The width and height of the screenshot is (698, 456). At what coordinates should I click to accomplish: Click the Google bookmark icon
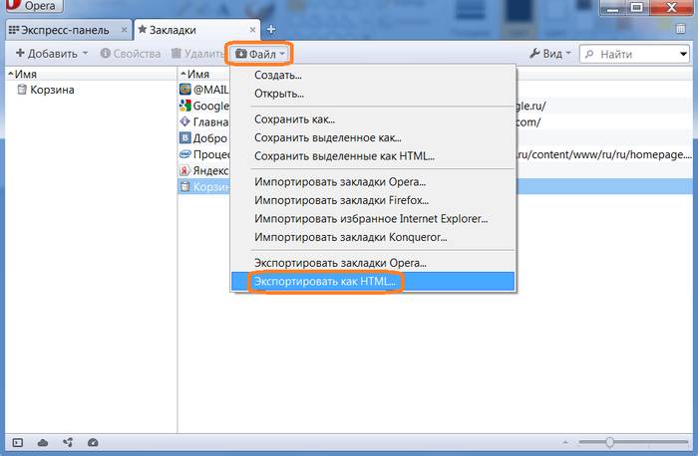(x=184, y=106)
